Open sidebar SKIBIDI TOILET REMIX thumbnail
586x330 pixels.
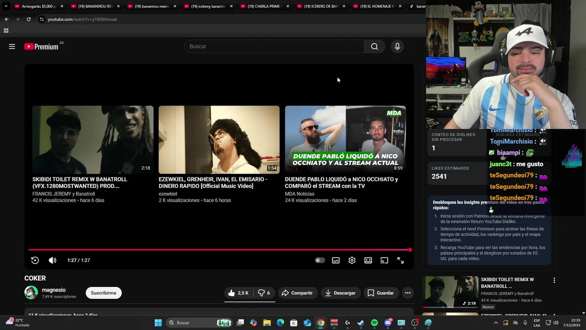click(x=450, y=291)
